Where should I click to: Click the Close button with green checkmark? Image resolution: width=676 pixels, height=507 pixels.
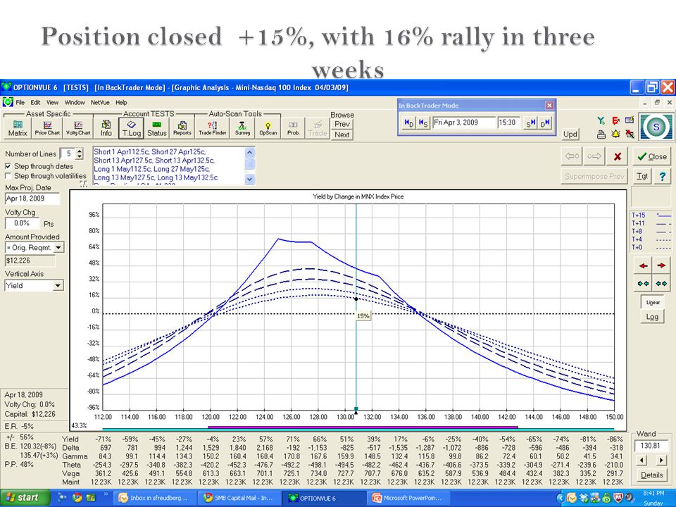point(652,156)
